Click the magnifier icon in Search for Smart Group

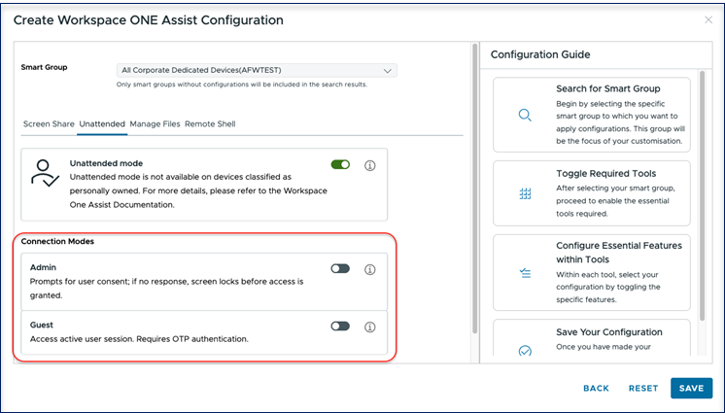pyautogui.click(x=525, y=116)
